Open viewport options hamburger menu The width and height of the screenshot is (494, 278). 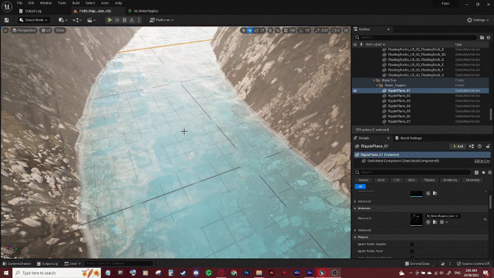[x=5, y=30]
